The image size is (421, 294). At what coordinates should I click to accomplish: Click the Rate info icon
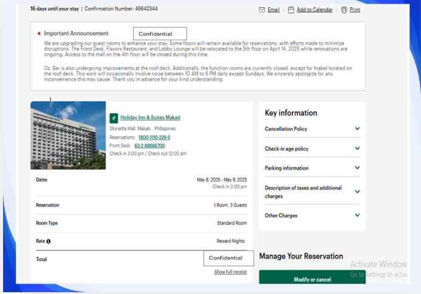48,241
